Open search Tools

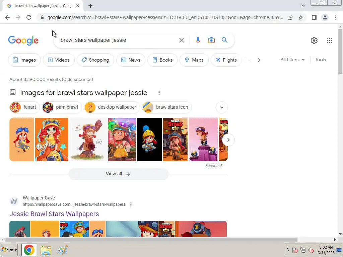tap(320, 60)
